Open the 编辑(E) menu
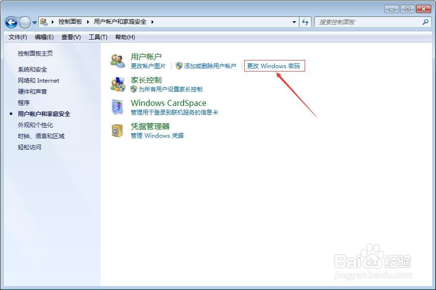The height and width of the screenshot is (290, 436). (x=44, y=37)
